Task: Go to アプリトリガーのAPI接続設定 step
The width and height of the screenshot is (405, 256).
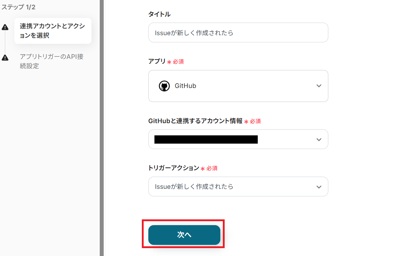Action: (x=51, y=61)
